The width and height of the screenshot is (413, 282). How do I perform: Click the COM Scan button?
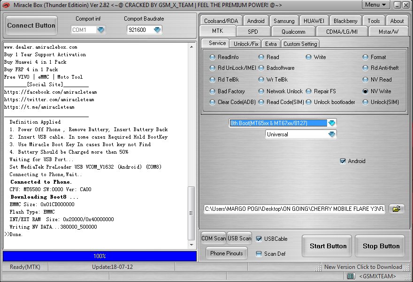(214, 238)
